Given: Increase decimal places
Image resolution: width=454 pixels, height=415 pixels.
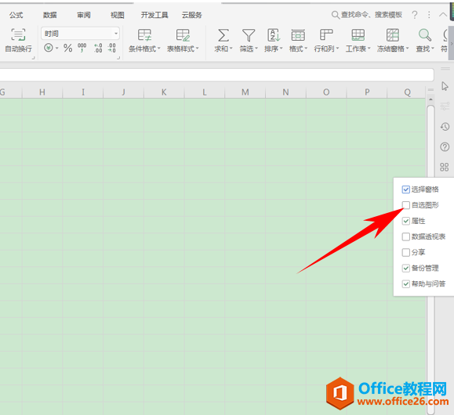Looking at the screenshot, I should (98, 48).
